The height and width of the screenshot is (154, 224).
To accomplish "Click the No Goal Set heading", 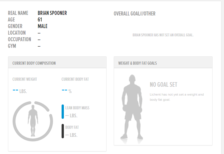I will click(x=163, y=85).
